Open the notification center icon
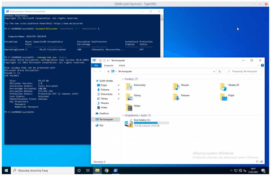 tap(264, 171)
